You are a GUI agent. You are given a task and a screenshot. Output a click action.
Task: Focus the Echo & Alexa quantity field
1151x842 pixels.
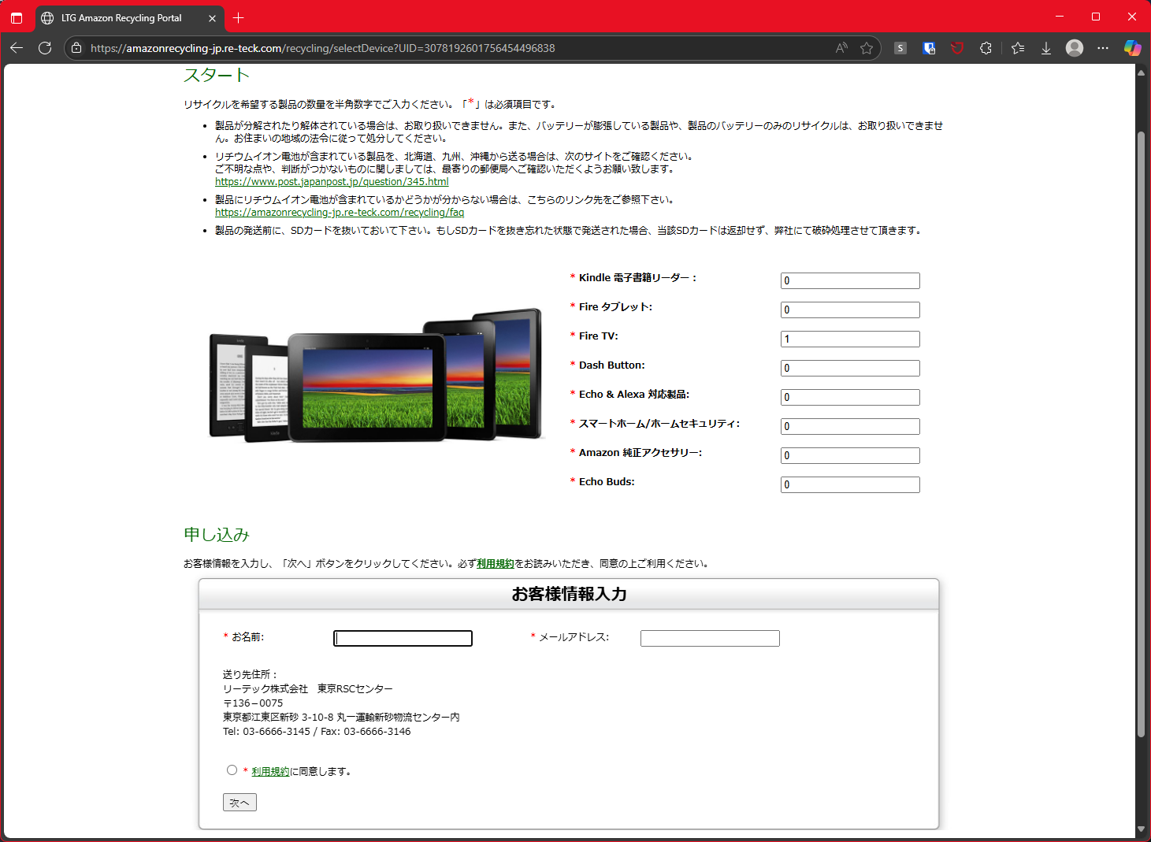point(850,397)
